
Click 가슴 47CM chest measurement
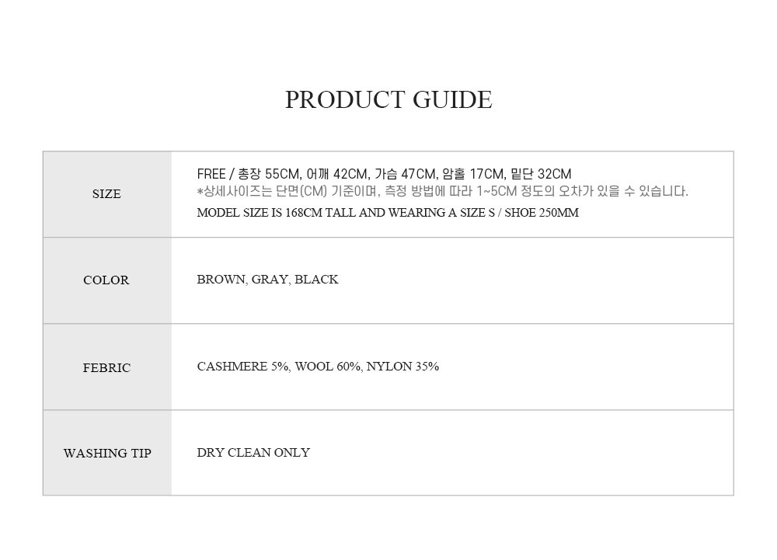coord(406,174)
